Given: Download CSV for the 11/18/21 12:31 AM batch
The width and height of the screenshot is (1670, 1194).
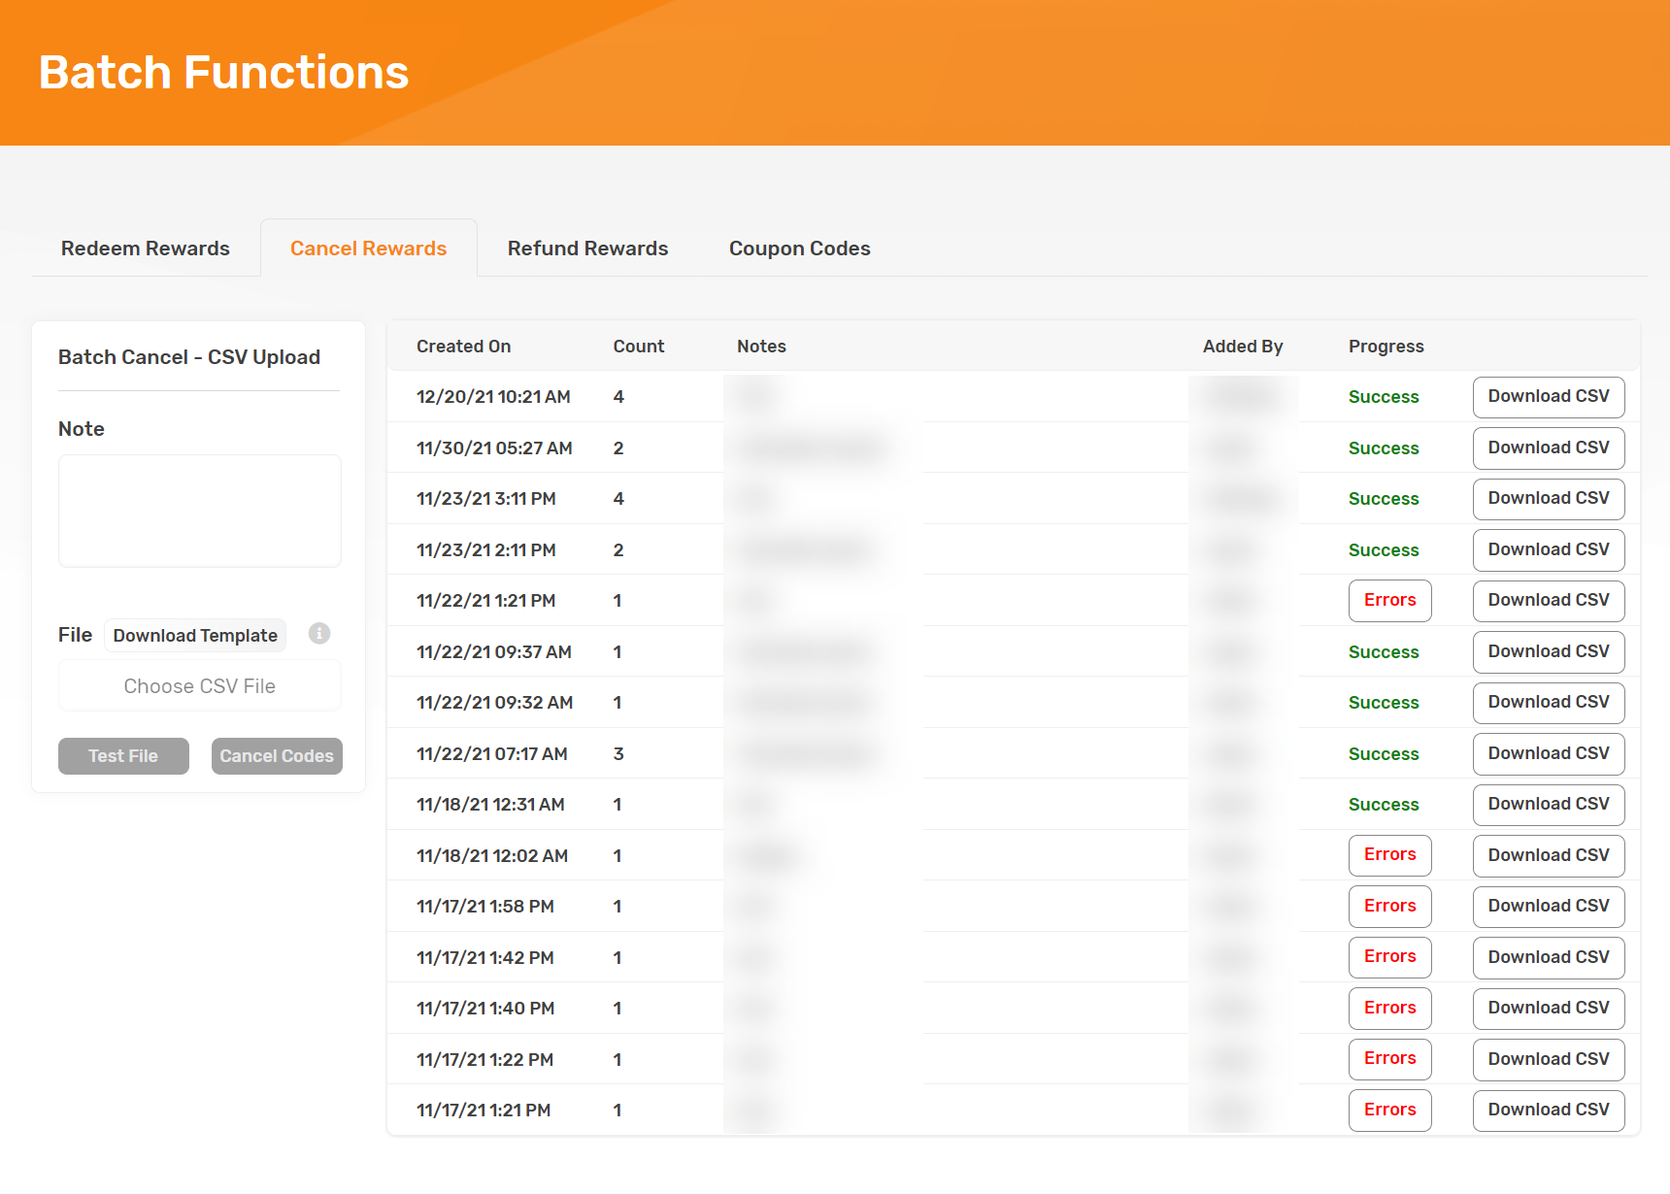Looking at the screenshot, I should click(x=1548, y=804).
